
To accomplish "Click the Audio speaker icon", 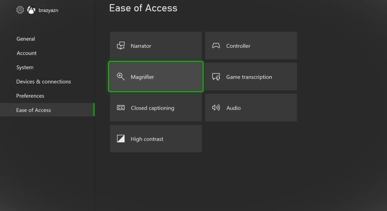I will pyautogui.click(x=216, y=108).
